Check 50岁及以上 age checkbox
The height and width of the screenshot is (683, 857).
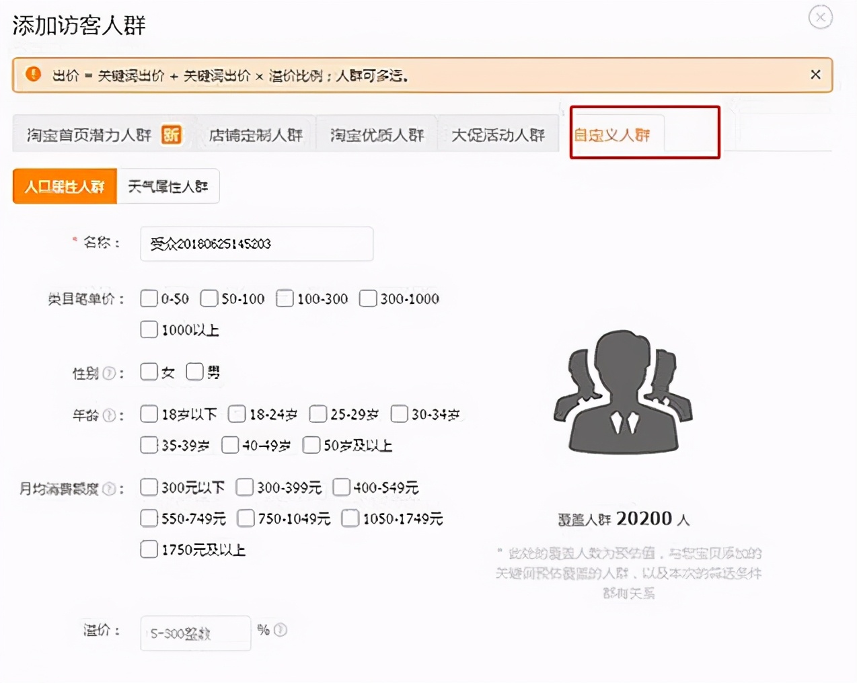[311, 445]
